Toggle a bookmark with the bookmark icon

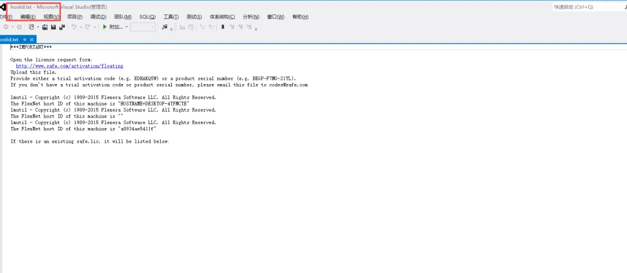click(223, 27)
